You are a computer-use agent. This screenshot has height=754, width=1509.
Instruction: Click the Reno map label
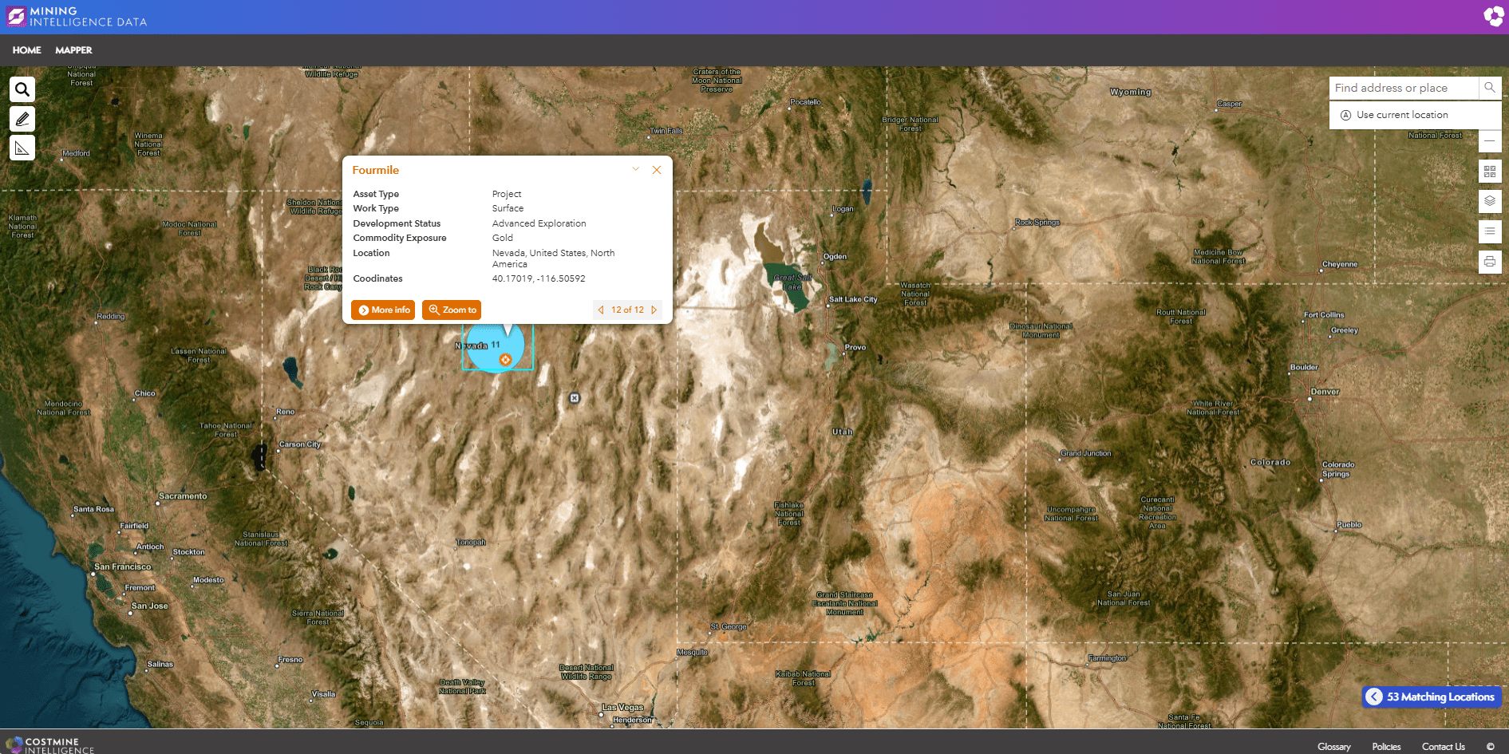tap(286, 412)
